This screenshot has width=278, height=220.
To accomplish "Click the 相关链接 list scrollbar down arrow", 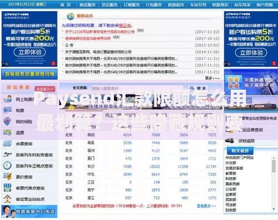I will (274, 209).
